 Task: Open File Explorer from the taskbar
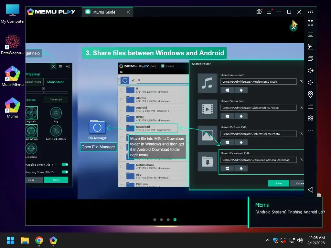pyautogui.click(x=25, y=240)
